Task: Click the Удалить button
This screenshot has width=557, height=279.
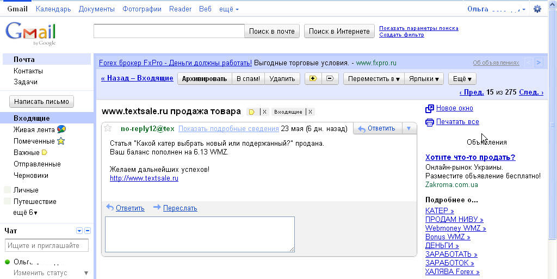Action: 282,79
